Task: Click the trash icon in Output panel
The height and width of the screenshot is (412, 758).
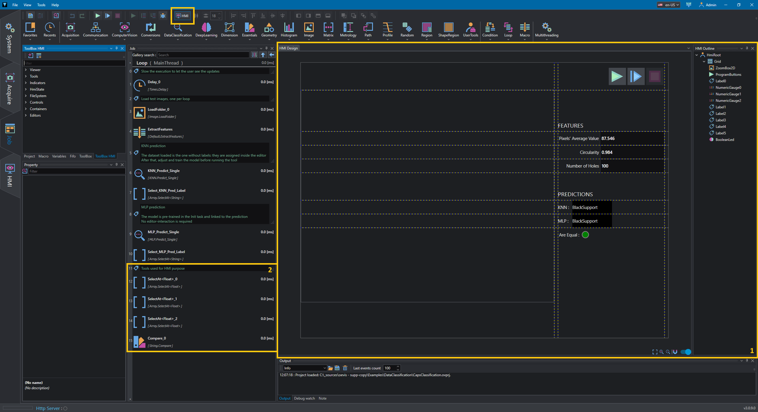Action: click(x=345, y=368)
